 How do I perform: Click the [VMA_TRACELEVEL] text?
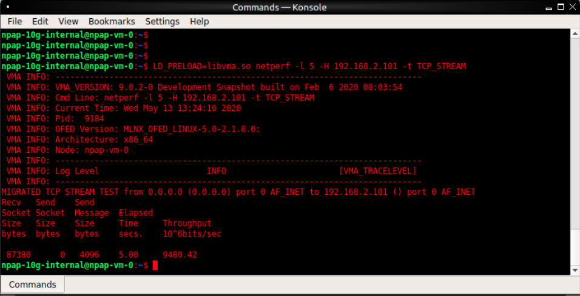378,171
